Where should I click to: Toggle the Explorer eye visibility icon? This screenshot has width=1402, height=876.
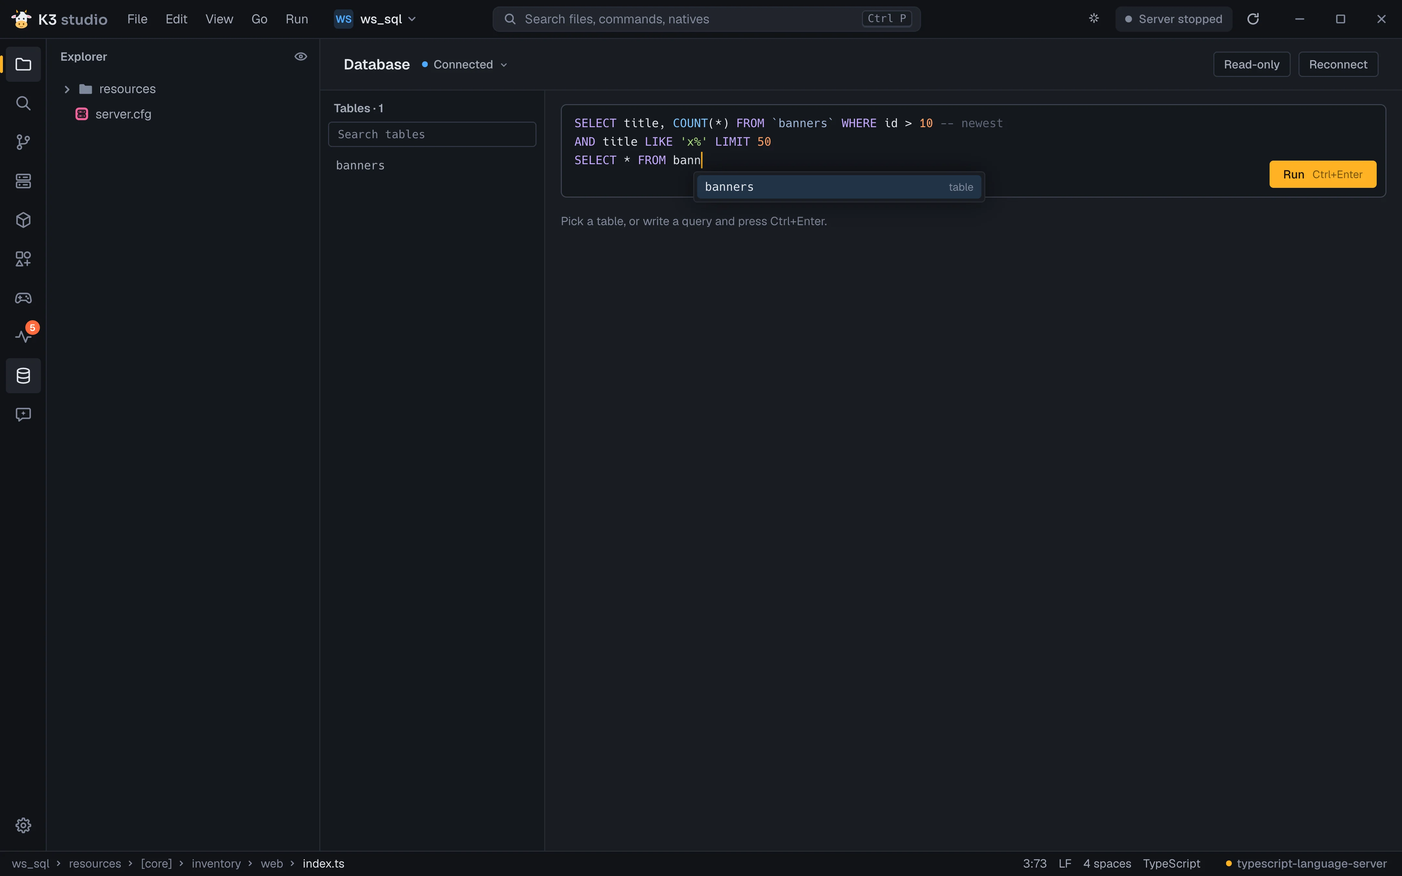click(x=301, y=56)
